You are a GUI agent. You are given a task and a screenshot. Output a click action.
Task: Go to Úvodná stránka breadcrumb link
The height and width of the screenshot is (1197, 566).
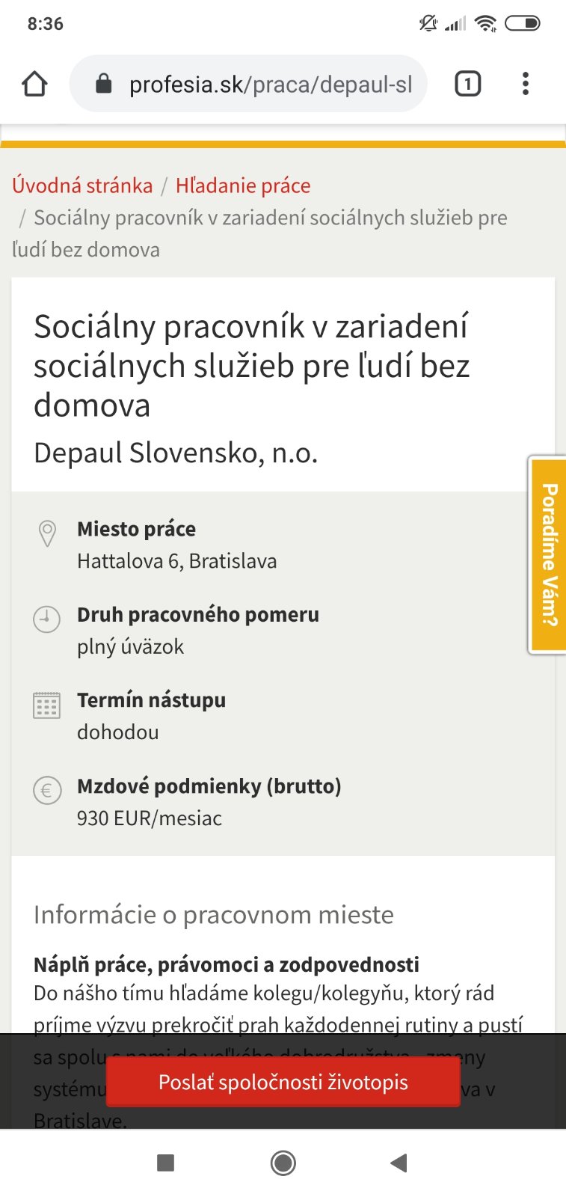pyautogui.click(x=82, y=186)
